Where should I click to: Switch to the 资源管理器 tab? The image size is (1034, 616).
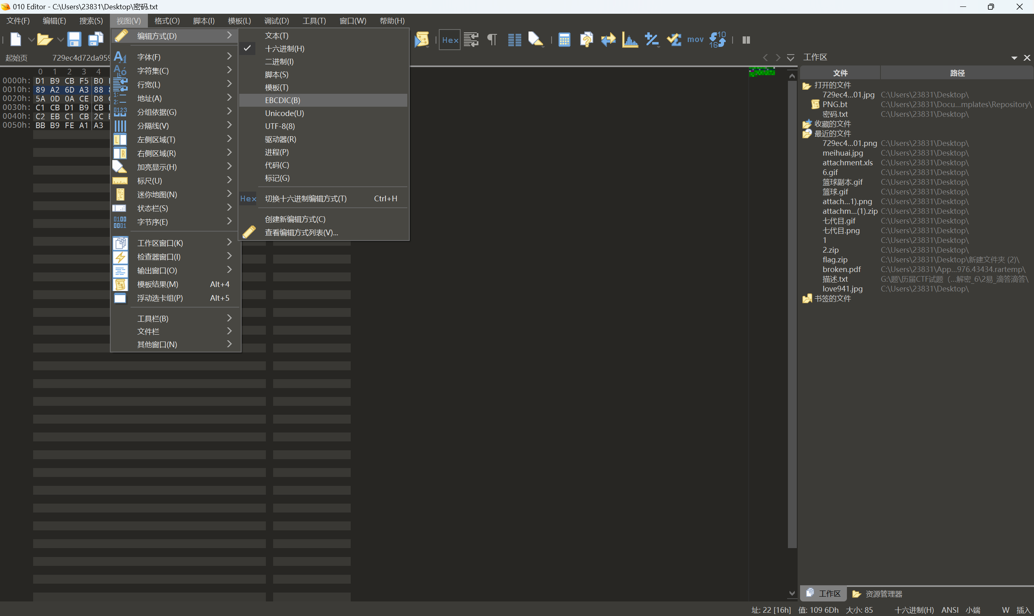click(x=877, y=594)
